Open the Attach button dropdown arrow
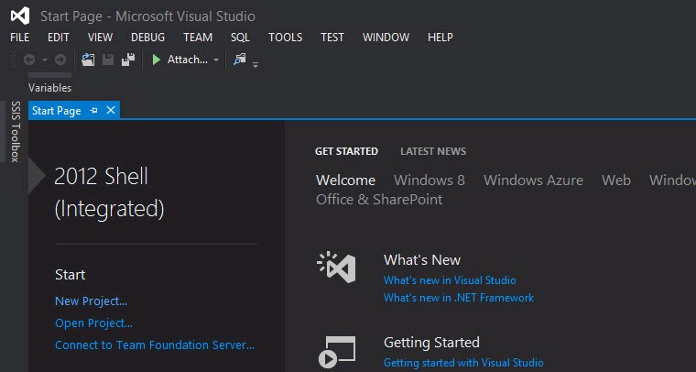Image resolution: width=696 pixels, height=372 pixels. tap(216, 60)
